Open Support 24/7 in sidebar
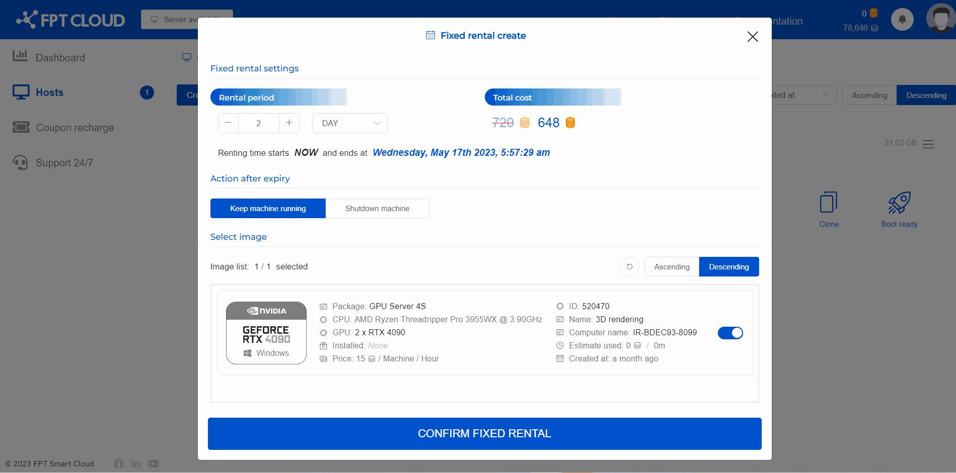 point(64,163)
